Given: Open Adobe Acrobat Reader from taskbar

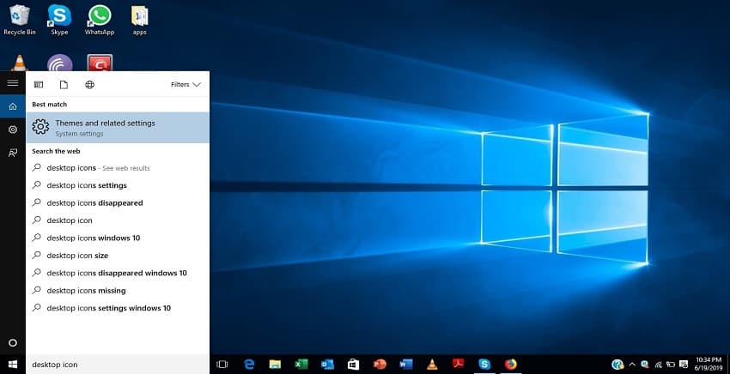Looking at the screenshot, I should 458,365.
